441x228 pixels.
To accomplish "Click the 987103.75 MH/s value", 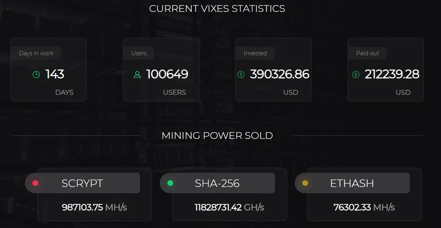I will pos(95,207).
